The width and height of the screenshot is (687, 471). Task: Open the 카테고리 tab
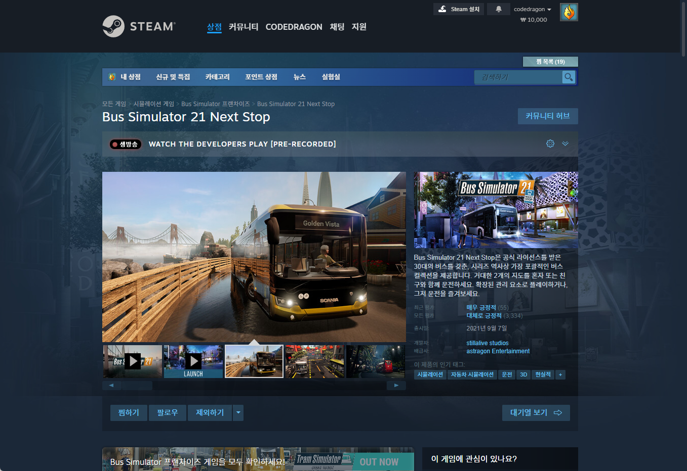point(218,77)
